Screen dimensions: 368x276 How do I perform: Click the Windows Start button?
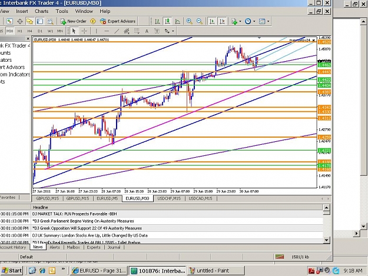pos(12,271)
